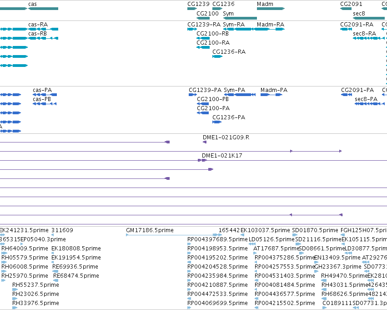
Task: Select the EK241231.5prime EST label
Action: coord(24,230)
